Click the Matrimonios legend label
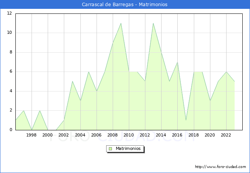Viewport: 250px width, 173px height. (128, 149)
